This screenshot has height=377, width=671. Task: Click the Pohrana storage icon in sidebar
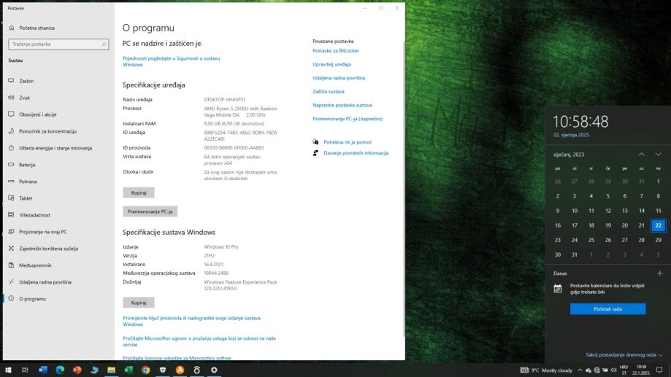coord(11,182)
